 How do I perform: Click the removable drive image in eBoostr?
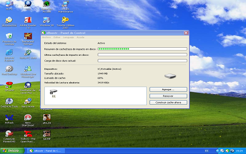[170, 76]
